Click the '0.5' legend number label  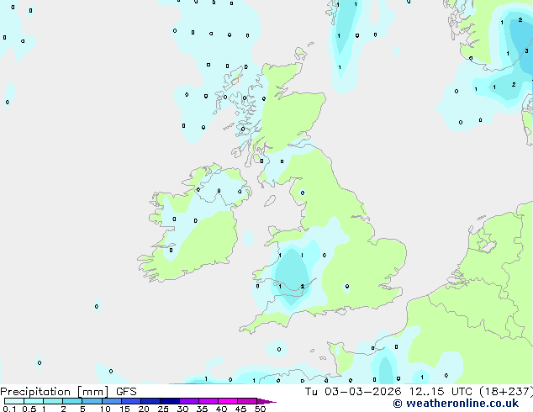(29, 409)
